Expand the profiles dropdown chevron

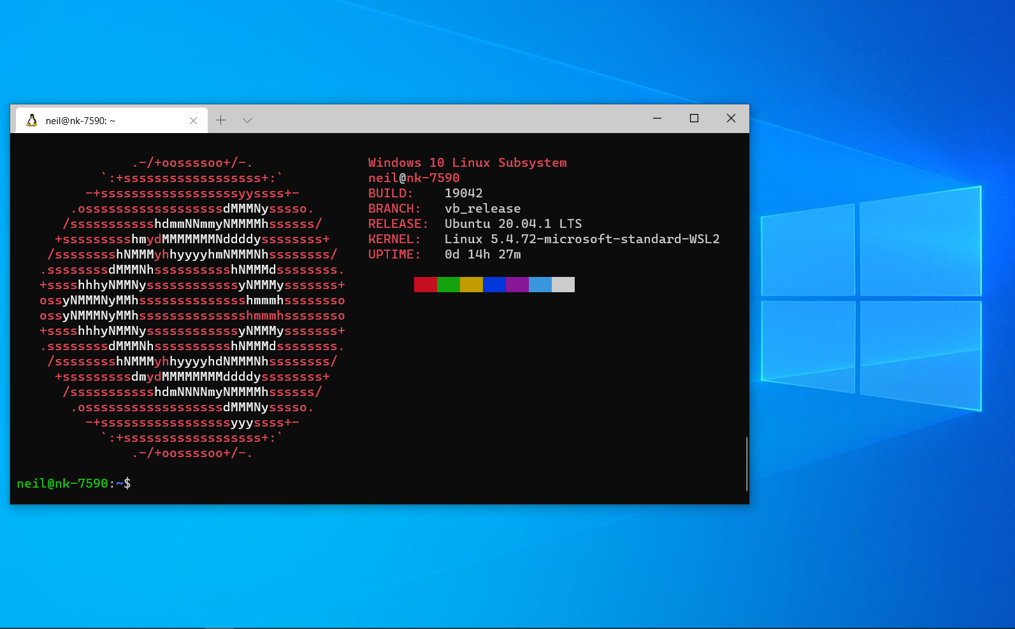[247, 120]
